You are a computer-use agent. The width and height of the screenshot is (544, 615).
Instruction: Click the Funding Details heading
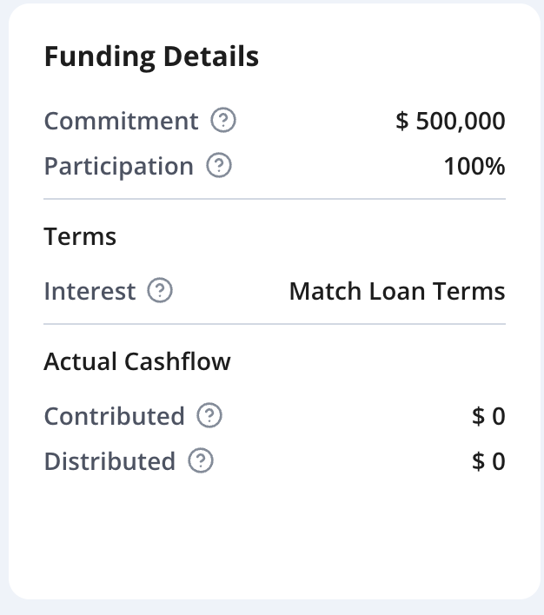151,57
